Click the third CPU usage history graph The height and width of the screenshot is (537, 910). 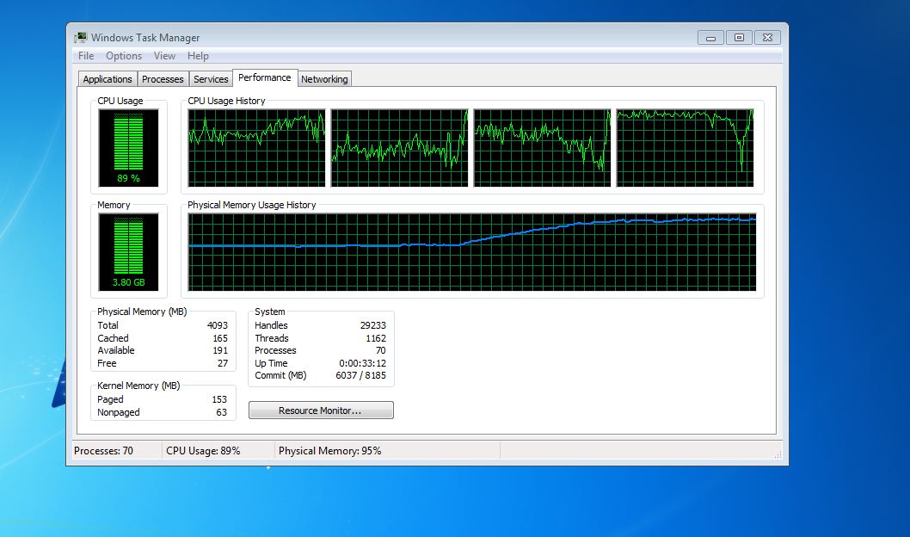click(x=542, y=148)
